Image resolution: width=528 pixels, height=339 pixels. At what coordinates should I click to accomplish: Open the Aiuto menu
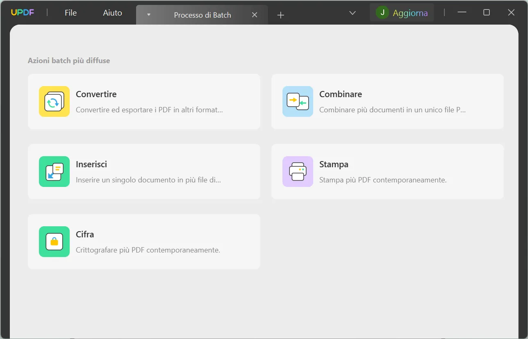[112, 13]
